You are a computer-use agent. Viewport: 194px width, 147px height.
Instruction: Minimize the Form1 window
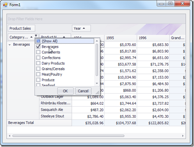(x=162, y=4)
